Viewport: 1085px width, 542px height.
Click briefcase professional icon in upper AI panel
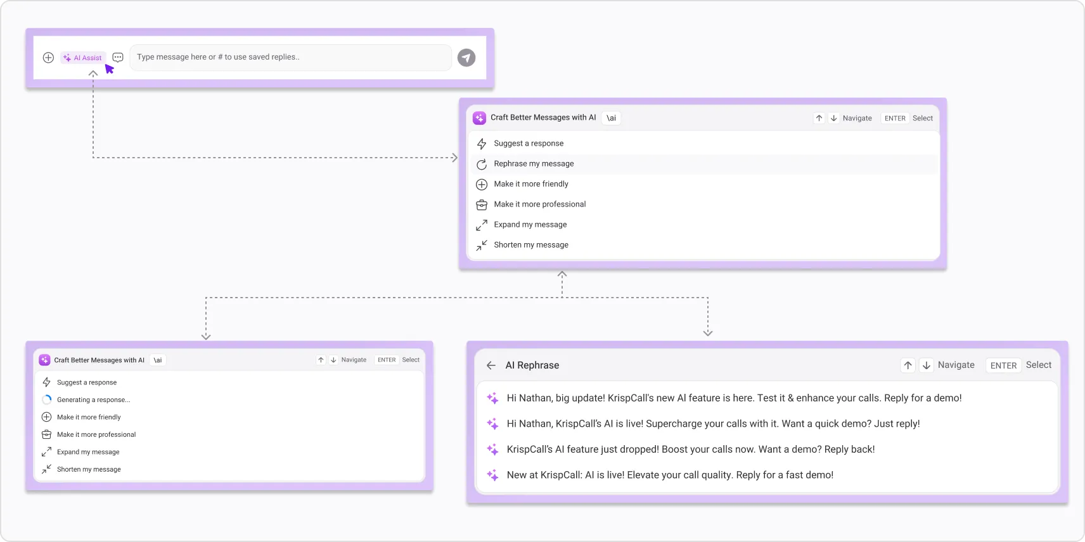click(x=482, y=205)
